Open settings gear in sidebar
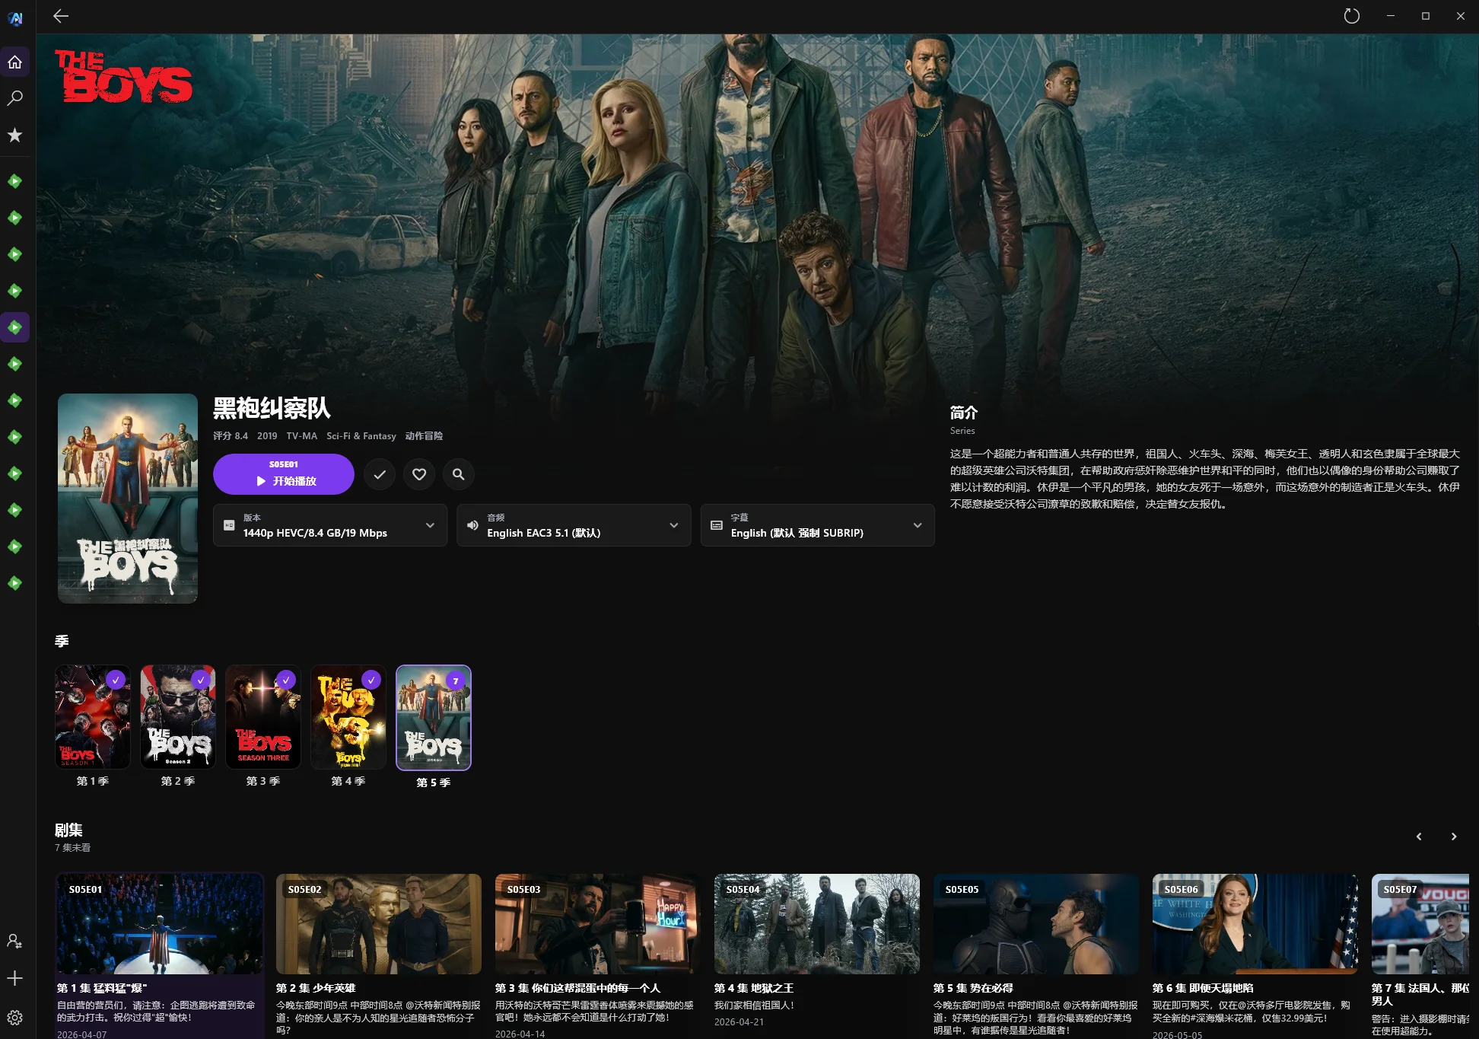 click(15, 1018)
